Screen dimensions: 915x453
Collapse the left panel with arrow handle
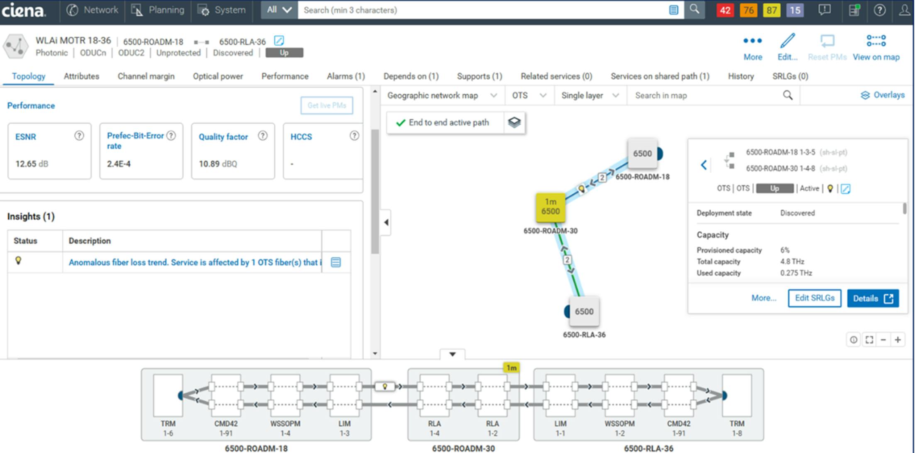(x=386, y=222)
